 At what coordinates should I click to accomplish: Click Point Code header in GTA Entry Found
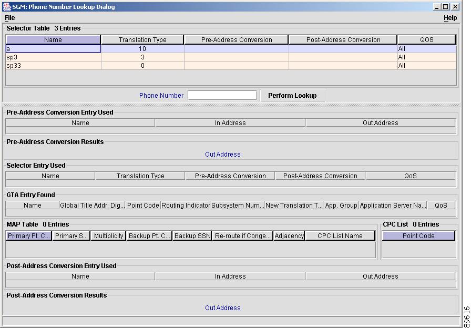[143, 206]
